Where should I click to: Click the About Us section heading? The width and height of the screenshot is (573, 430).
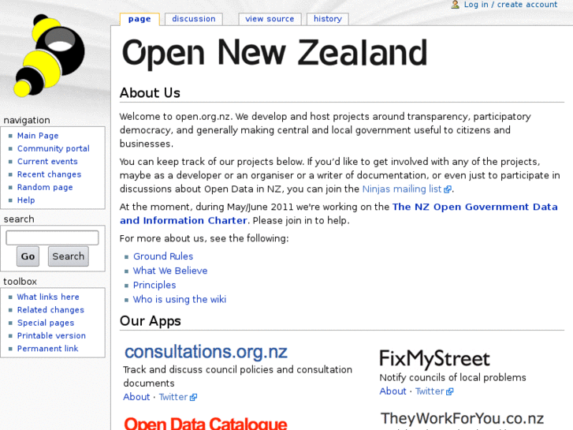tap(150, 93)
